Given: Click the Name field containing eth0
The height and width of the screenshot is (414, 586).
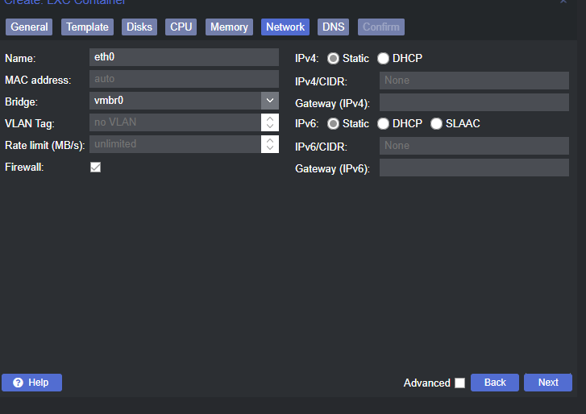Looking at the screenshot, I should (x=184, y=57).
